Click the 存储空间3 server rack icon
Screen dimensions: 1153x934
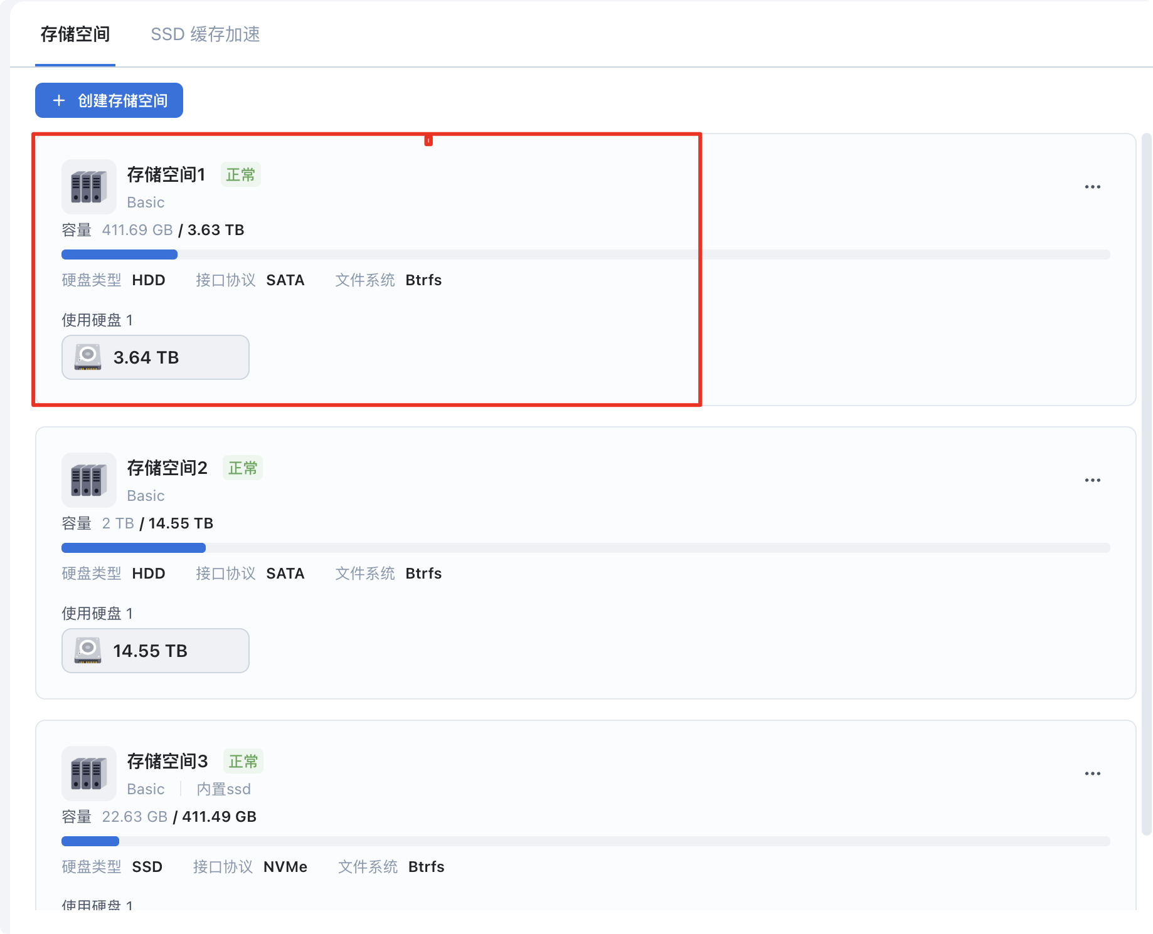pyautogui.click(x=88, y=774)
